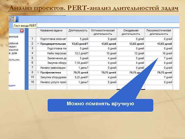Click task name Закупка оборудован in row 15
The width and height of the screenshot is (185, 139).
53,77
